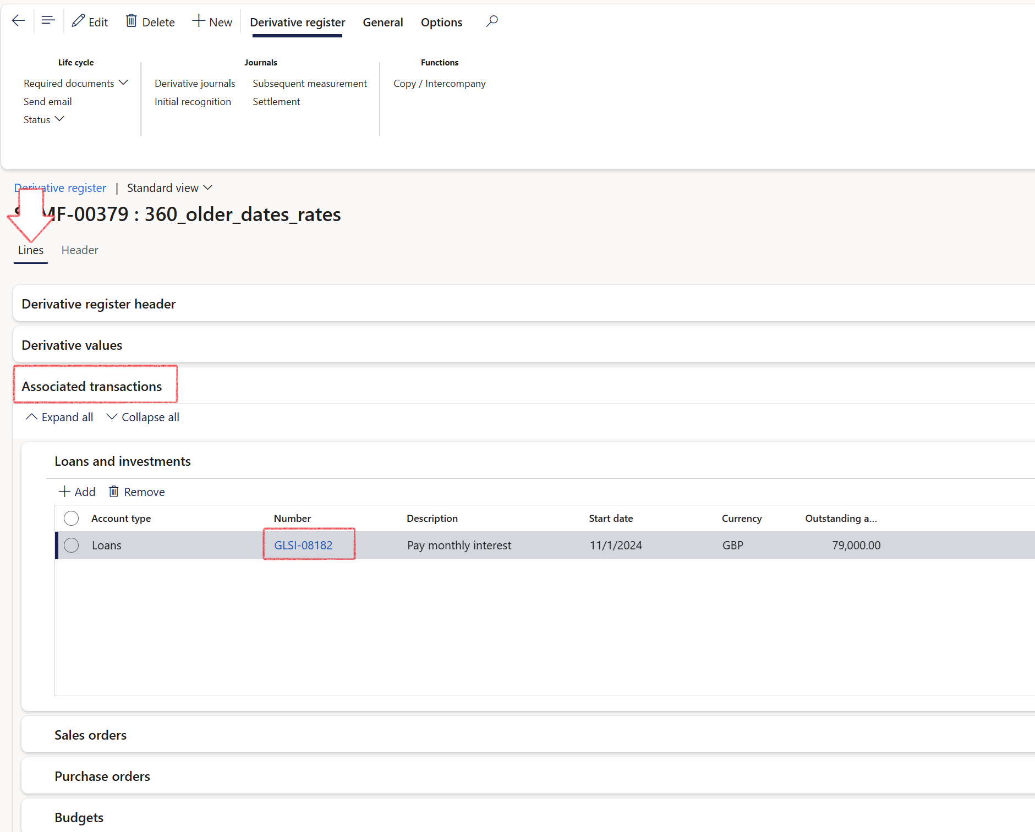1035x832 pixels.
Task: Open the navigation list pane icon
Action: coord(48,21)
